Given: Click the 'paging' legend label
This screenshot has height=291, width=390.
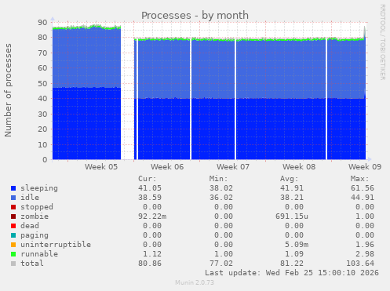Looking at the screenshot, I should (x=35, y=235).
